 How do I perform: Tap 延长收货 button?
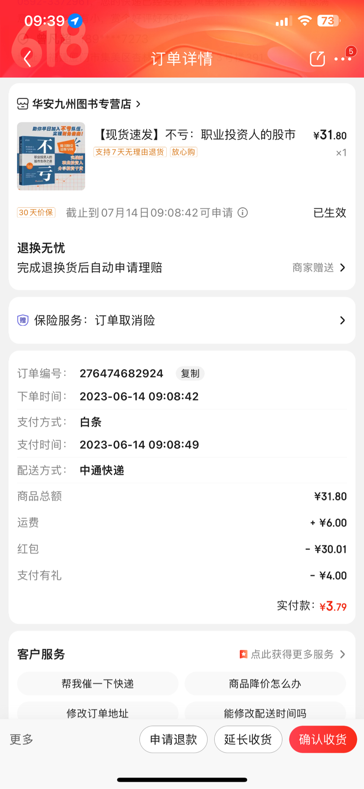click(x=248, y=740)
